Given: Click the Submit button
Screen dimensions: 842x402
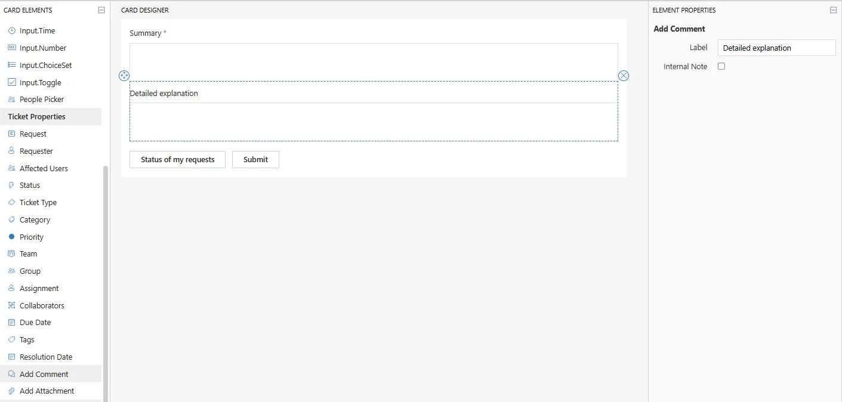Looking at the screenshot, I should (x=255, y=159).
